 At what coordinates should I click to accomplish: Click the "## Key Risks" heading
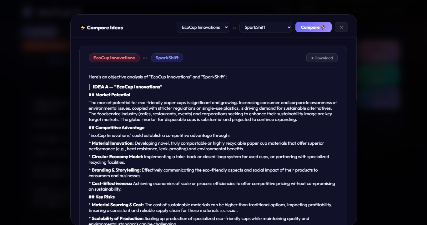[x=102, y=197]
